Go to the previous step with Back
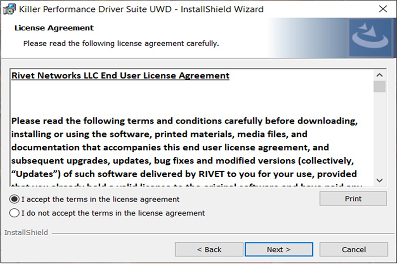397x264 pixels. coord(209,249)
